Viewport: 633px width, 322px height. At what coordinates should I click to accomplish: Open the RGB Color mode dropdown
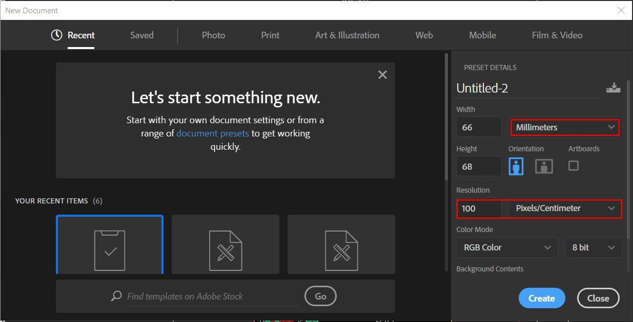coord(506,247)
